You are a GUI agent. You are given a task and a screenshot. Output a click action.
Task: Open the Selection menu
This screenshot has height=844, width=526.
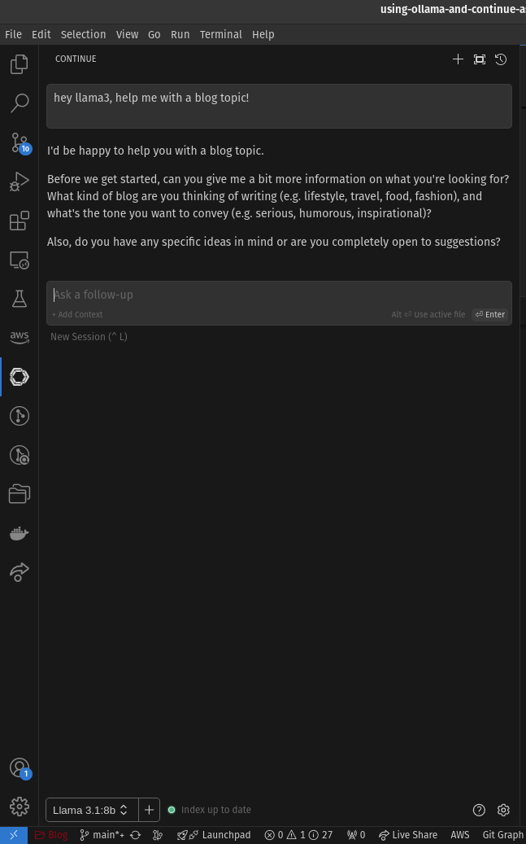click(x=83, y=34)
